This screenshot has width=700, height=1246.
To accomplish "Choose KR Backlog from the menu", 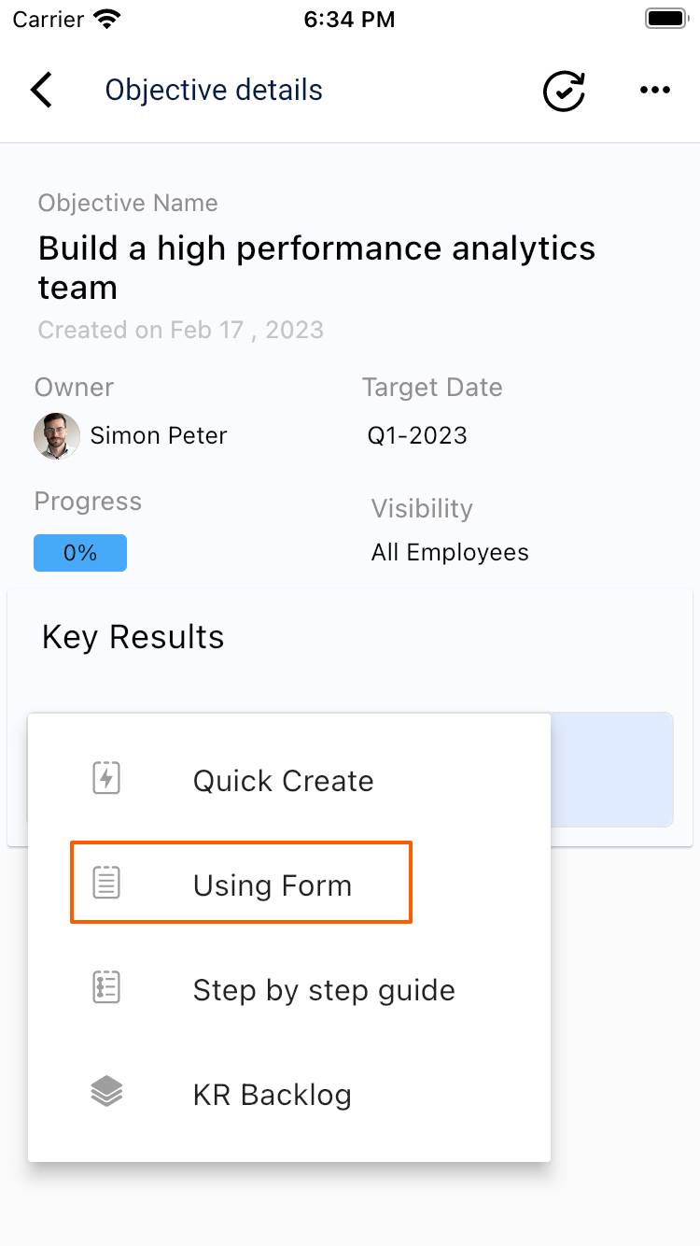I will (272, 1094).
